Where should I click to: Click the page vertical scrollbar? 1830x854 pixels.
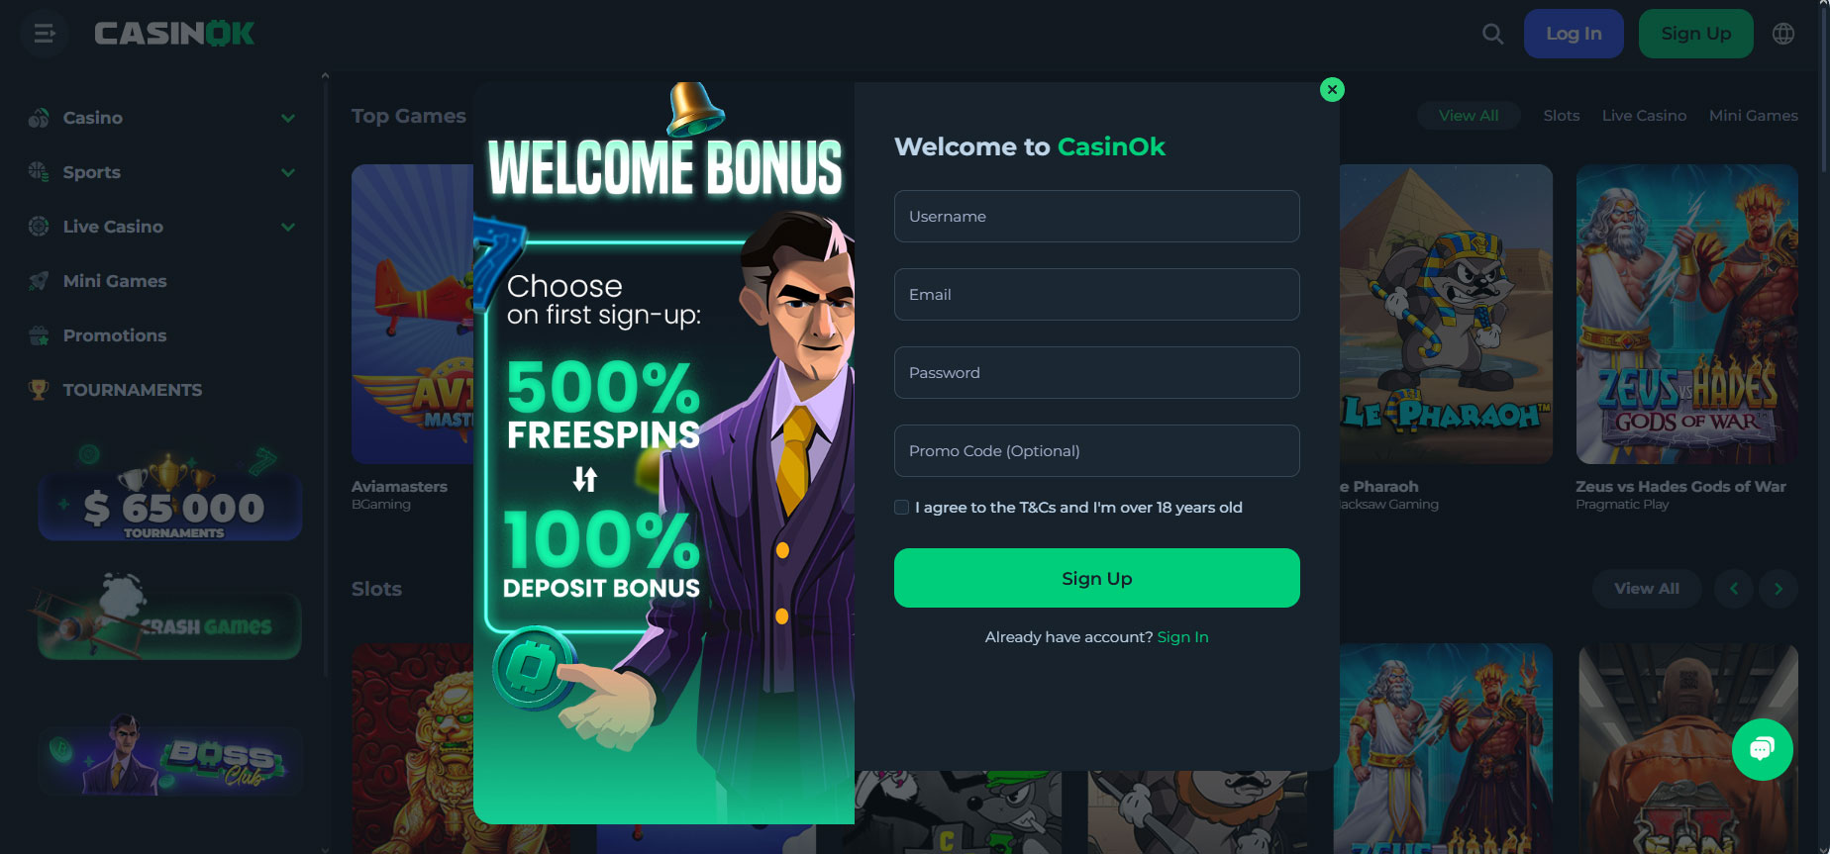tap(1824, 89)
